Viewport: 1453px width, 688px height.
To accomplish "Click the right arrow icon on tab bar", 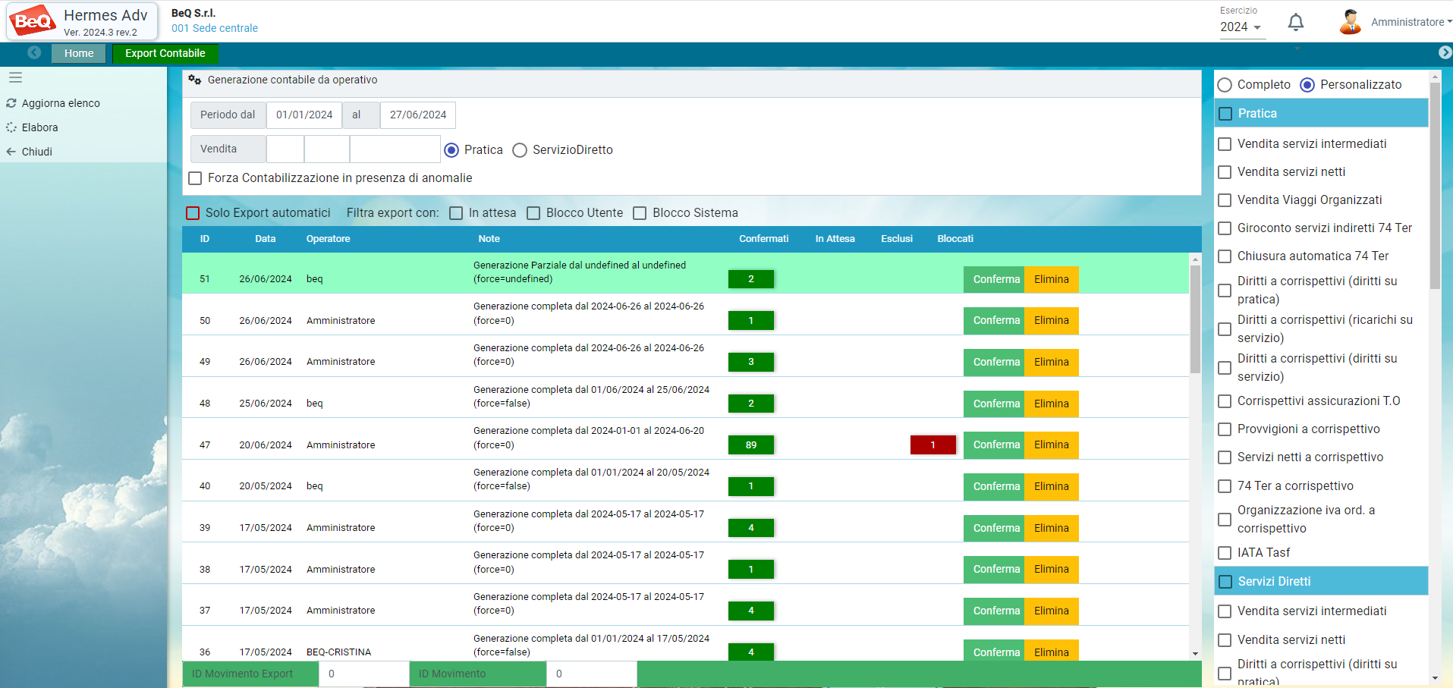I will coord(1445,52).
